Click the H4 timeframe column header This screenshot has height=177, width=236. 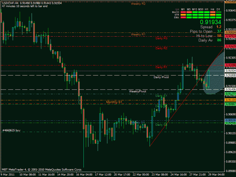click(212, 9)
